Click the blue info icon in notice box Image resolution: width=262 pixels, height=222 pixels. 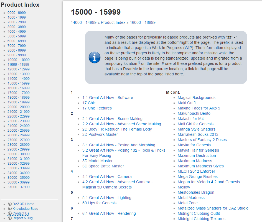(x=95, y=57)
